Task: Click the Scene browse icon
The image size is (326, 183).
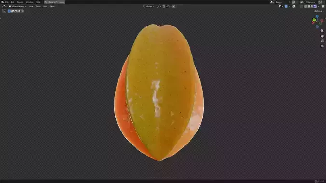Action: 272,2
